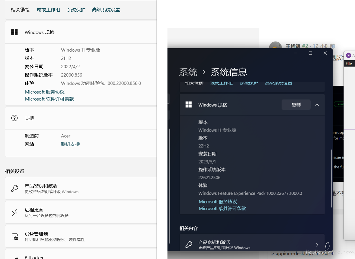The width and height of the screenshot is (355, 259).
Task: Open 域或工作组 link in the light window
Action: click(48, 10)
